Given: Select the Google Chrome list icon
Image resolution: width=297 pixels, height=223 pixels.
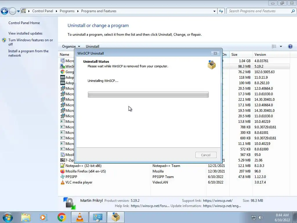Looking at the screenshot, I should (63, 72).
